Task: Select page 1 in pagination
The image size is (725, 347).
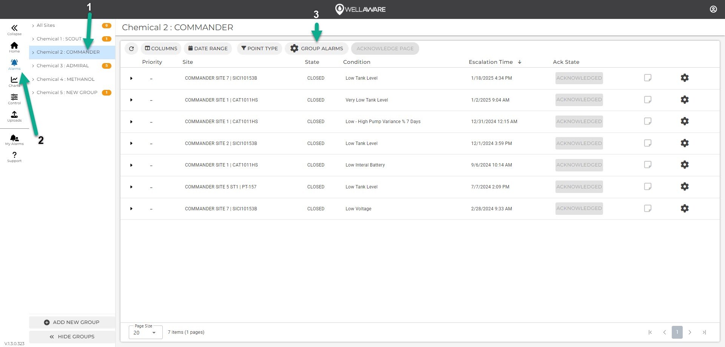Action: [677, 332]
